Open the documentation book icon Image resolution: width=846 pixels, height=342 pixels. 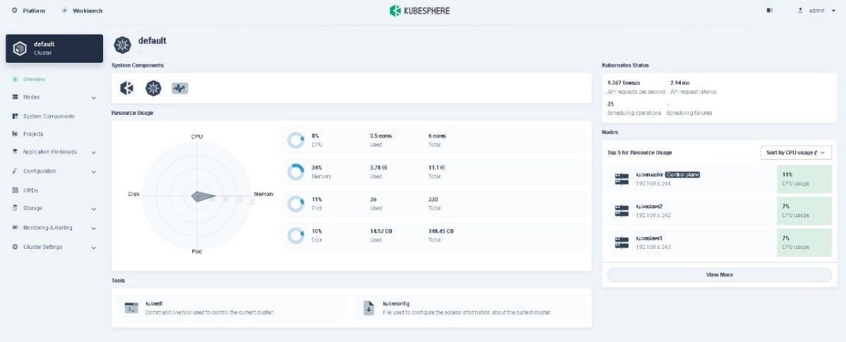(x=770, y=11)
